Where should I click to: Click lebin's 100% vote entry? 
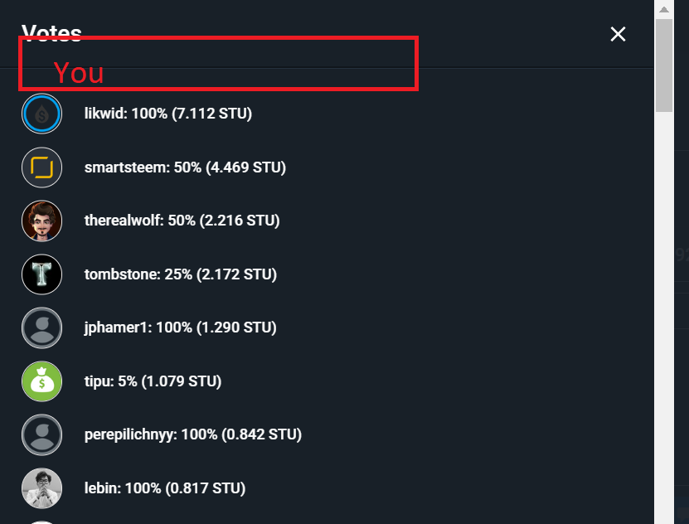click(164, 488)
